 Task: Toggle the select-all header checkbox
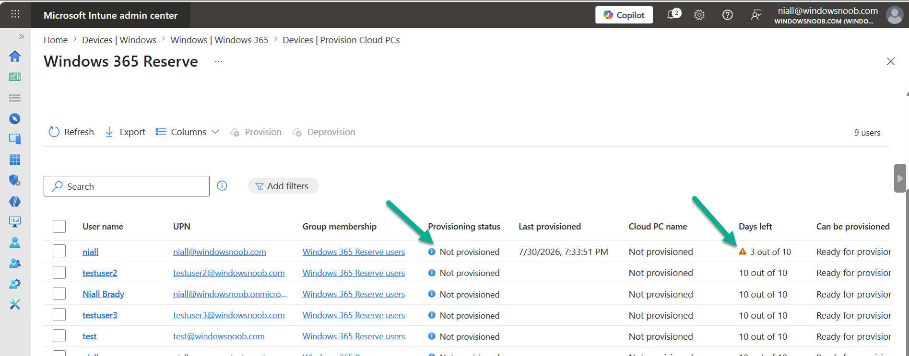click(x=59, y=226)
